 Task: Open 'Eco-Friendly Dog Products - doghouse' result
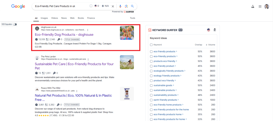pyautogui.click(x=64, y=35)
